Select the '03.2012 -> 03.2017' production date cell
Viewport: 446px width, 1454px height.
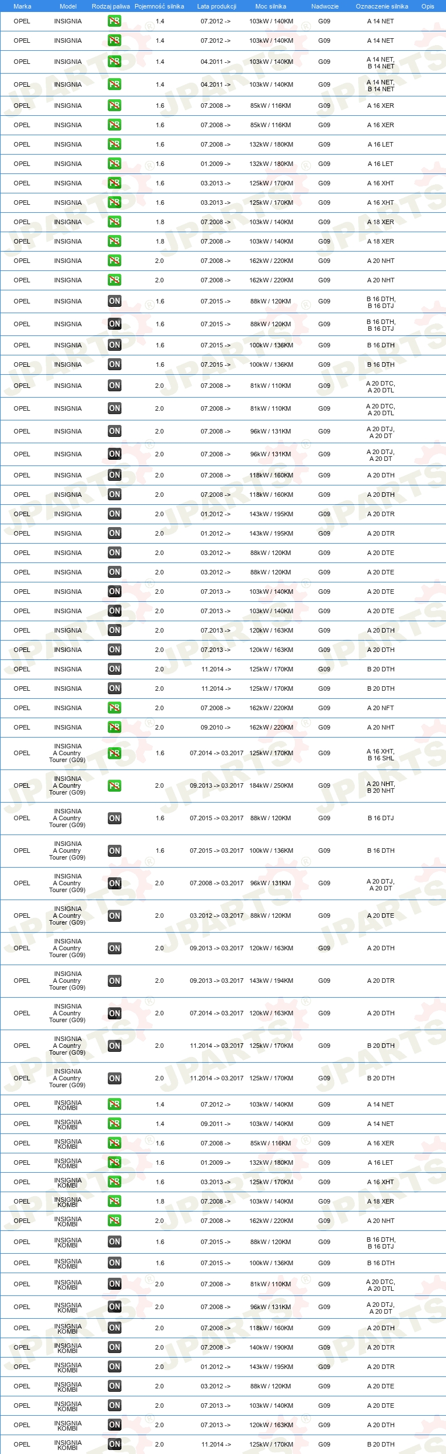[217, 916]
